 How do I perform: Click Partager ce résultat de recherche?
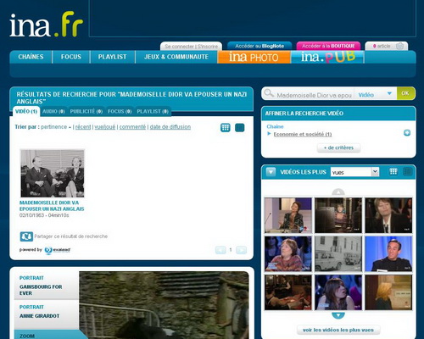click(71, 236)
